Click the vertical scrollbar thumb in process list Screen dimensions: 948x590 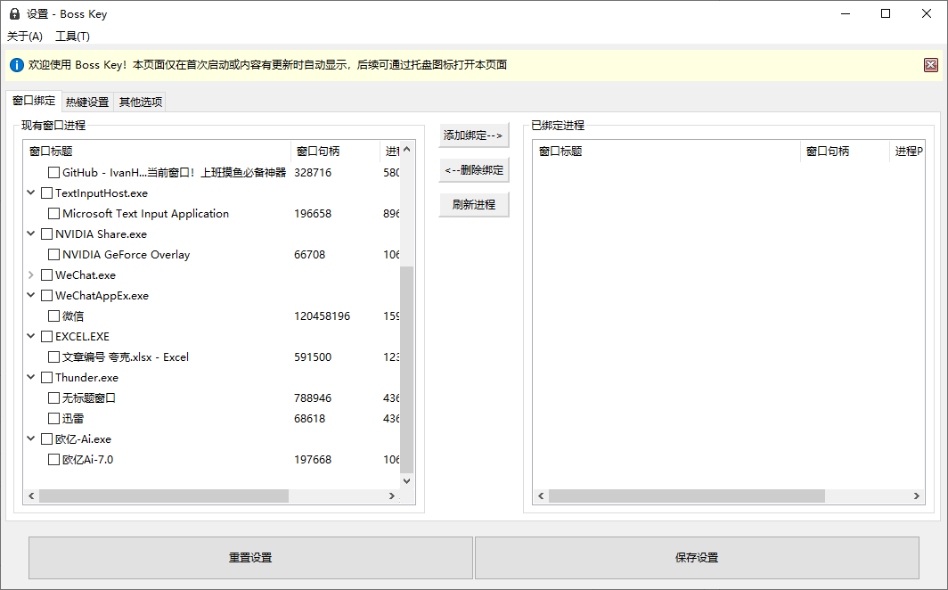click(407, 369)
